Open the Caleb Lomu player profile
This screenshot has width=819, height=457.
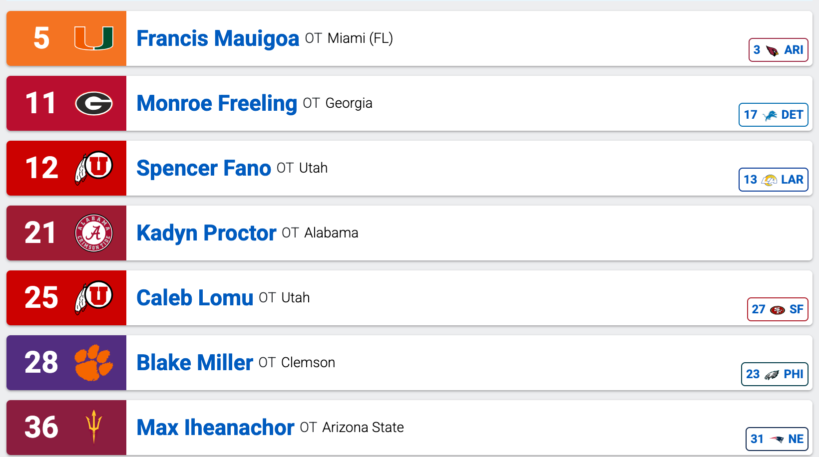195,298
